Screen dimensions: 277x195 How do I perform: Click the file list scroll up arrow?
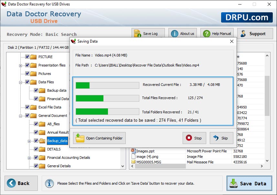pyautogui.click(x=267, y=56)
